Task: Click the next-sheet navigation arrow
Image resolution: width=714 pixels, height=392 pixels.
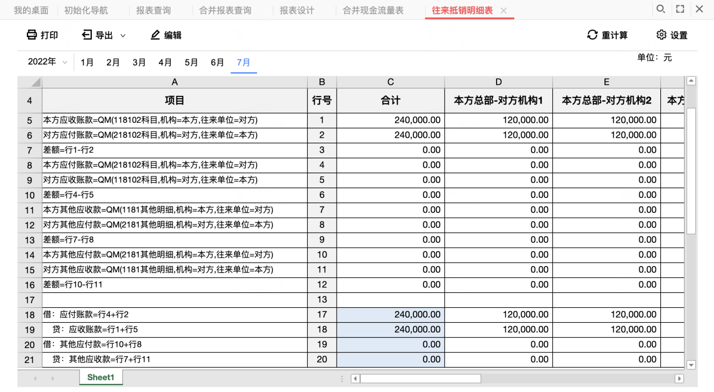Action: click(x=53, y=379)
